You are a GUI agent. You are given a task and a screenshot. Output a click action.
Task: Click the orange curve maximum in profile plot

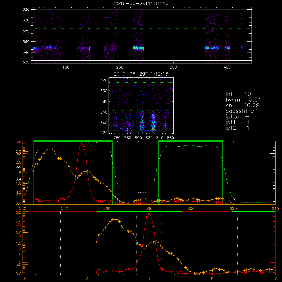point(50,149)
